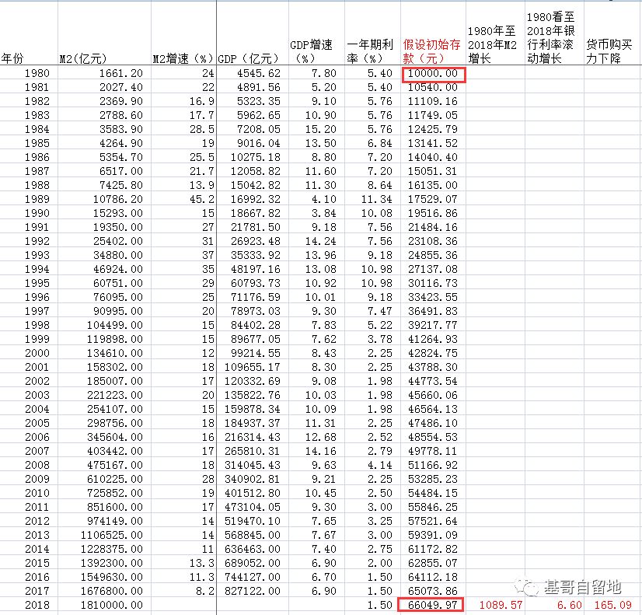Select the red rolling growth value 6.60
This screenshot has width=642, height=615.
[570, 605]
